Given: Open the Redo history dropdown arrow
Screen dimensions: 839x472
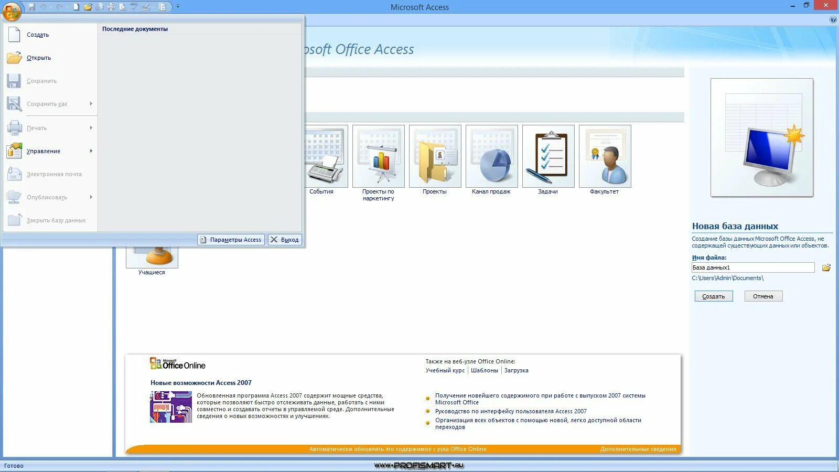Looking at the screenshot, I should coord(66,7).
